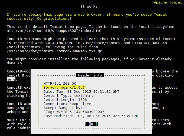Screen dimensions: 184x136
Task: Select the ETag header value line
Action: point(73,112)
